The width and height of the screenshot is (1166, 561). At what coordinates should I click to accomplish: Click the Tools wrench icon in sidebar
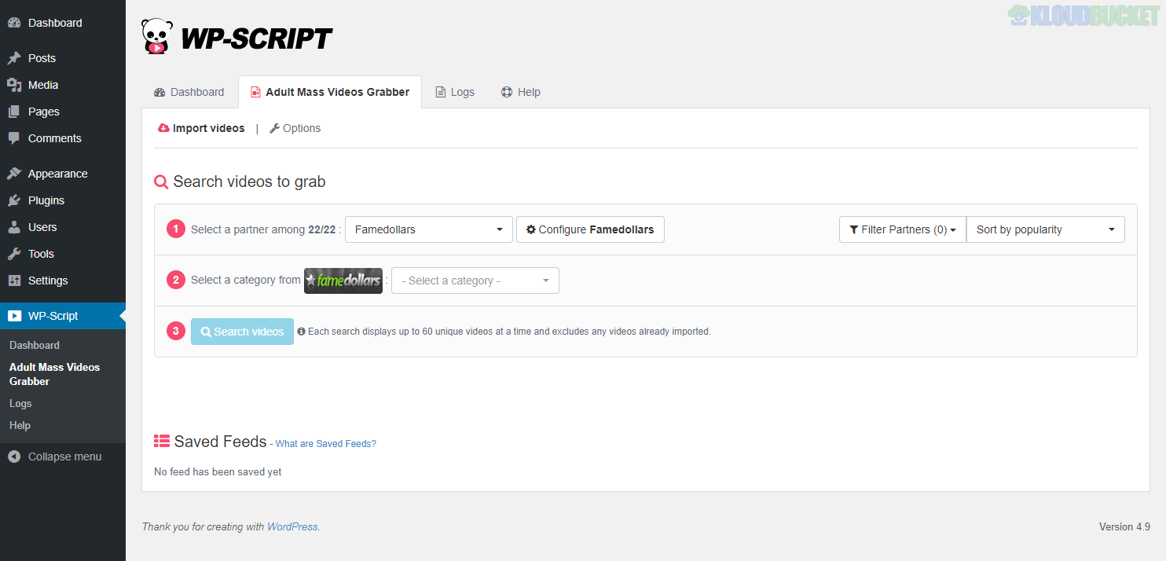14,254
